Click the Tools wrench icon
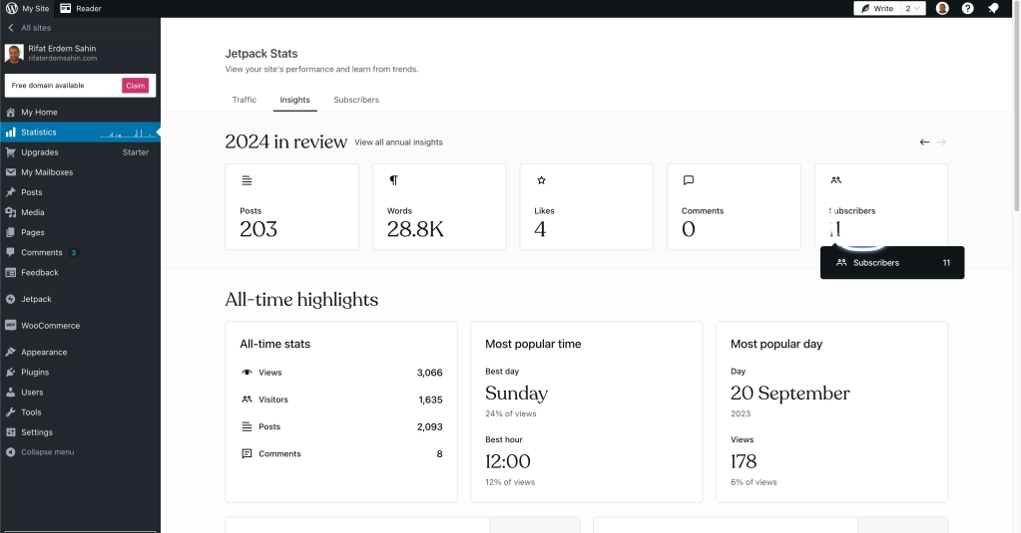The width and height of the screenshot is (1021, 533). [x=10, y=412]
